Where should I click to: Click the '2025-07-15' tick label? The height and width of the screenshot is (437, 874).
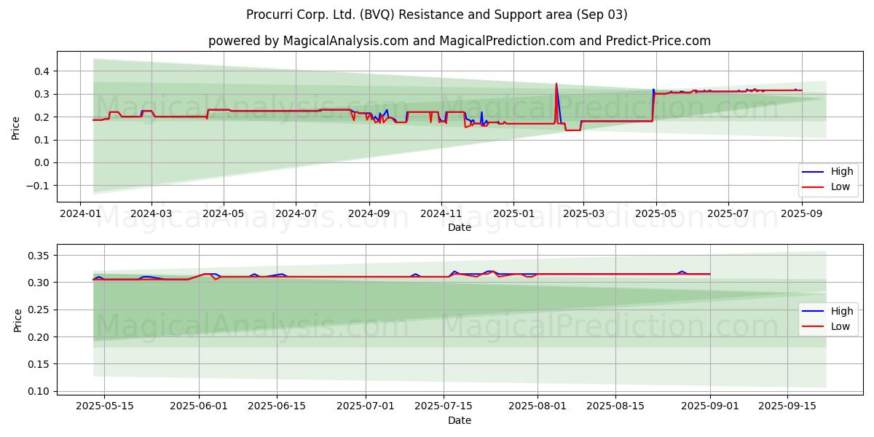pyautogui.click(x=444, y=406)
